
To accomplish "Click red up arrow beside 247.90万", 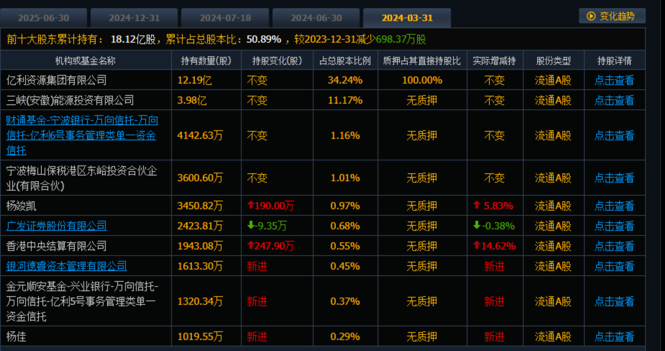I will (250, 245).
